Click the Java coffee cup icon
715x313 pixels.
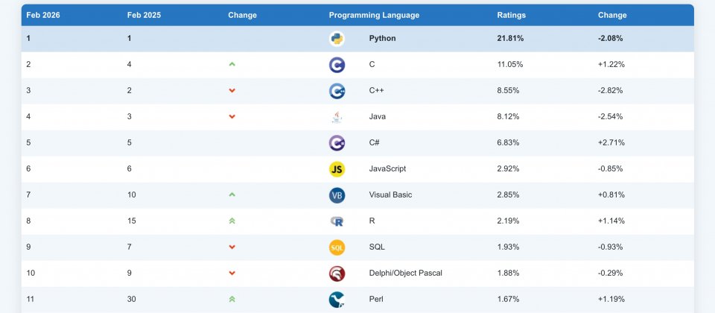click(337, 117)
